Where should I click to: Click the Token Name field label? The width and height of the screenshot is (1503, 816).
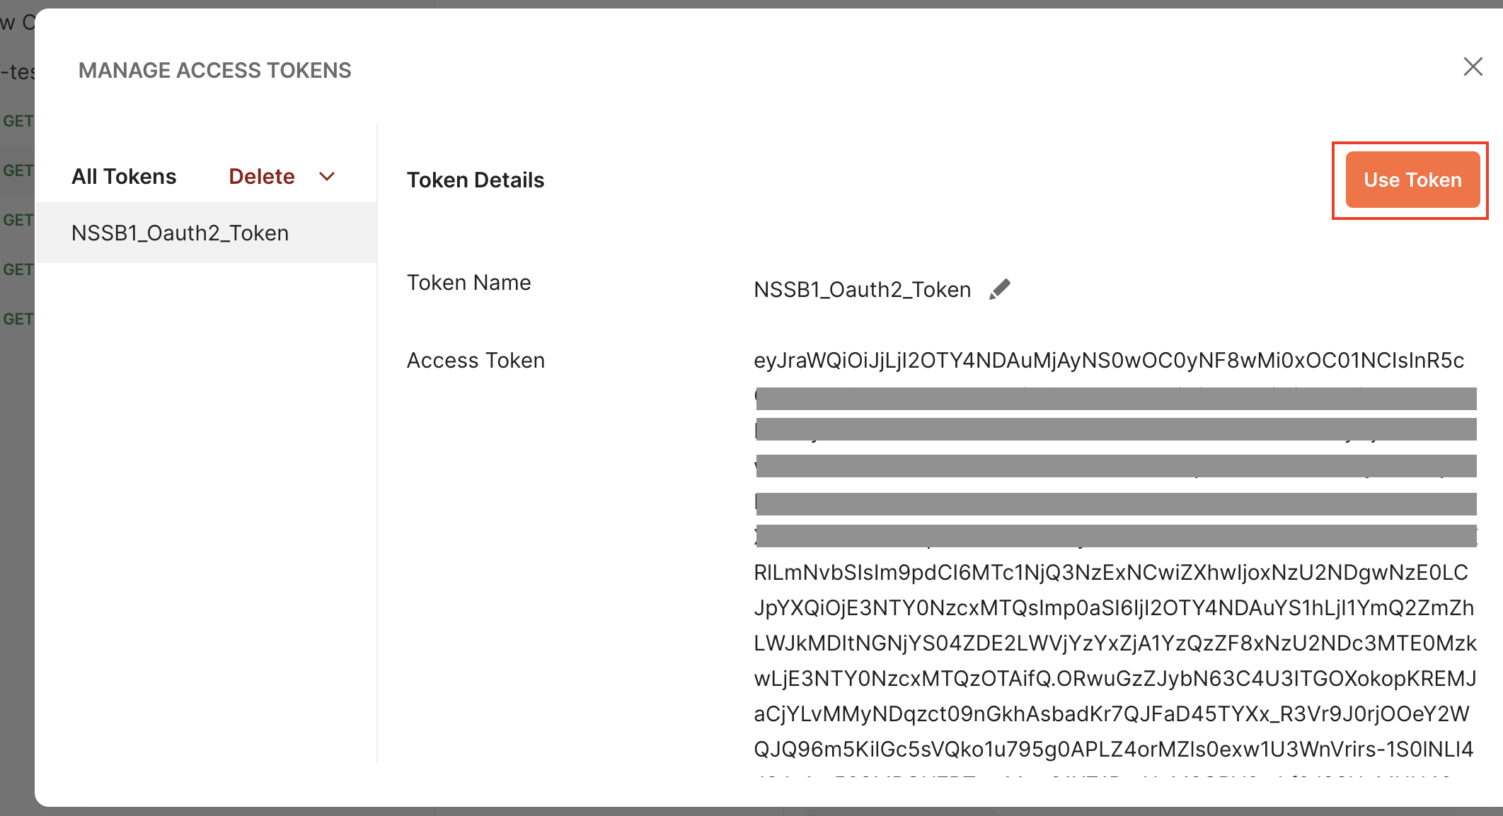point(468,282)
